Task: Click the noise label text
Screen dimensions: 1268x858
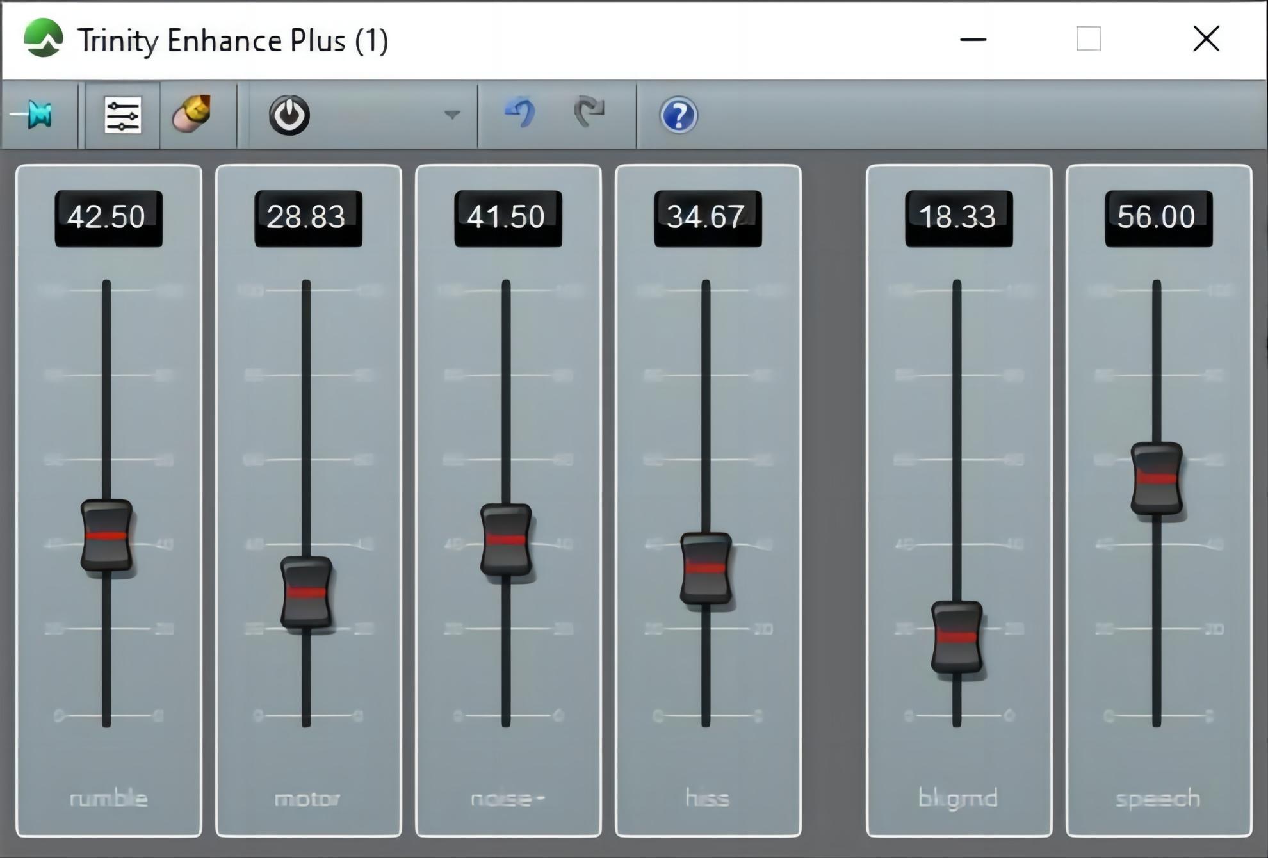Action: tap(508, 798)
